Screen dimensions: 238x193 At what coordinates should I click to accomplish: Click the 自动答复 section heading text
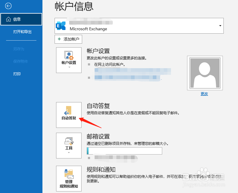coord(98,106)
